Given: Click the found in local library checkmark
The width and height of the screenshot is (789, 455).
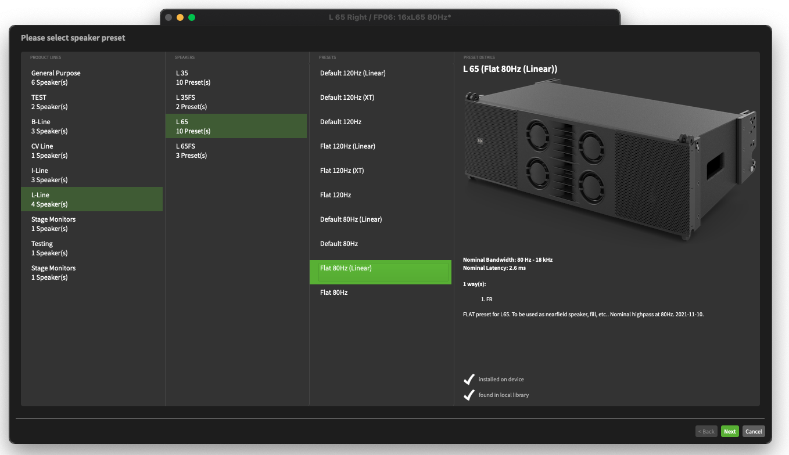Looking at the screenshot, I should 469,395.
